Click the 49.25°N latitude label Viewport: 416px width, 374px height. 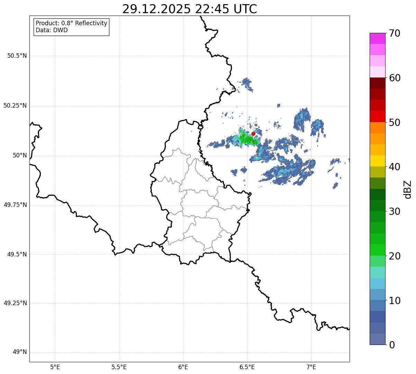[15, 303]
